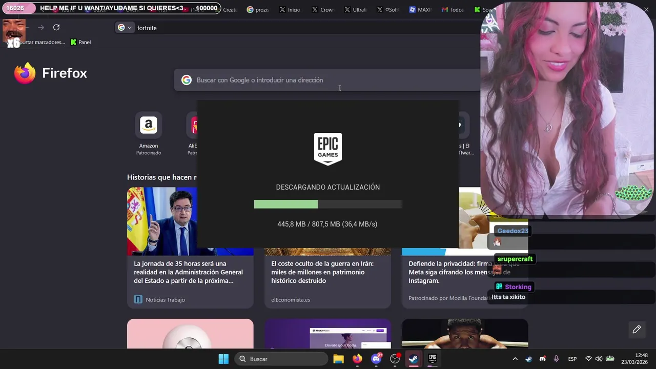This screenshot has width=656, height=369.
Task: Switch to the Gmail Todos tab
Action: pos(453,10)
